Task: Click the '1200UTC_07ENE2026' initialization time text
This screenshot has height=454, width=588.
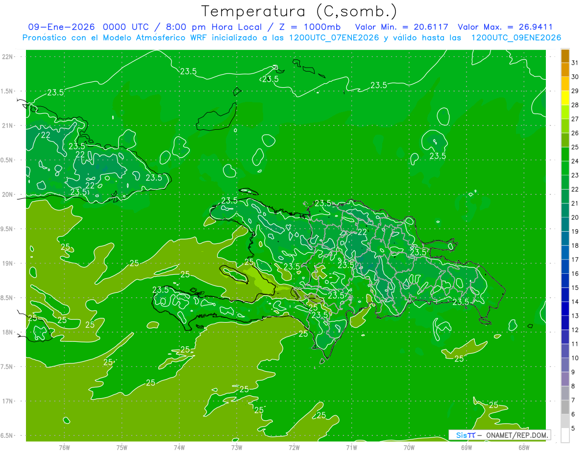Action: coord(334,38)
